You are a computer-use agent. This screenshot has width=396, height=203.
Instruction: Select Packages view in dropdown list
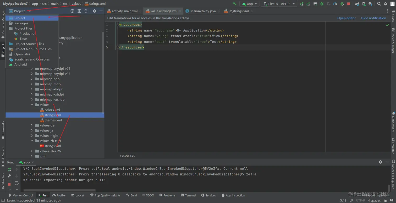coord(32,23)
